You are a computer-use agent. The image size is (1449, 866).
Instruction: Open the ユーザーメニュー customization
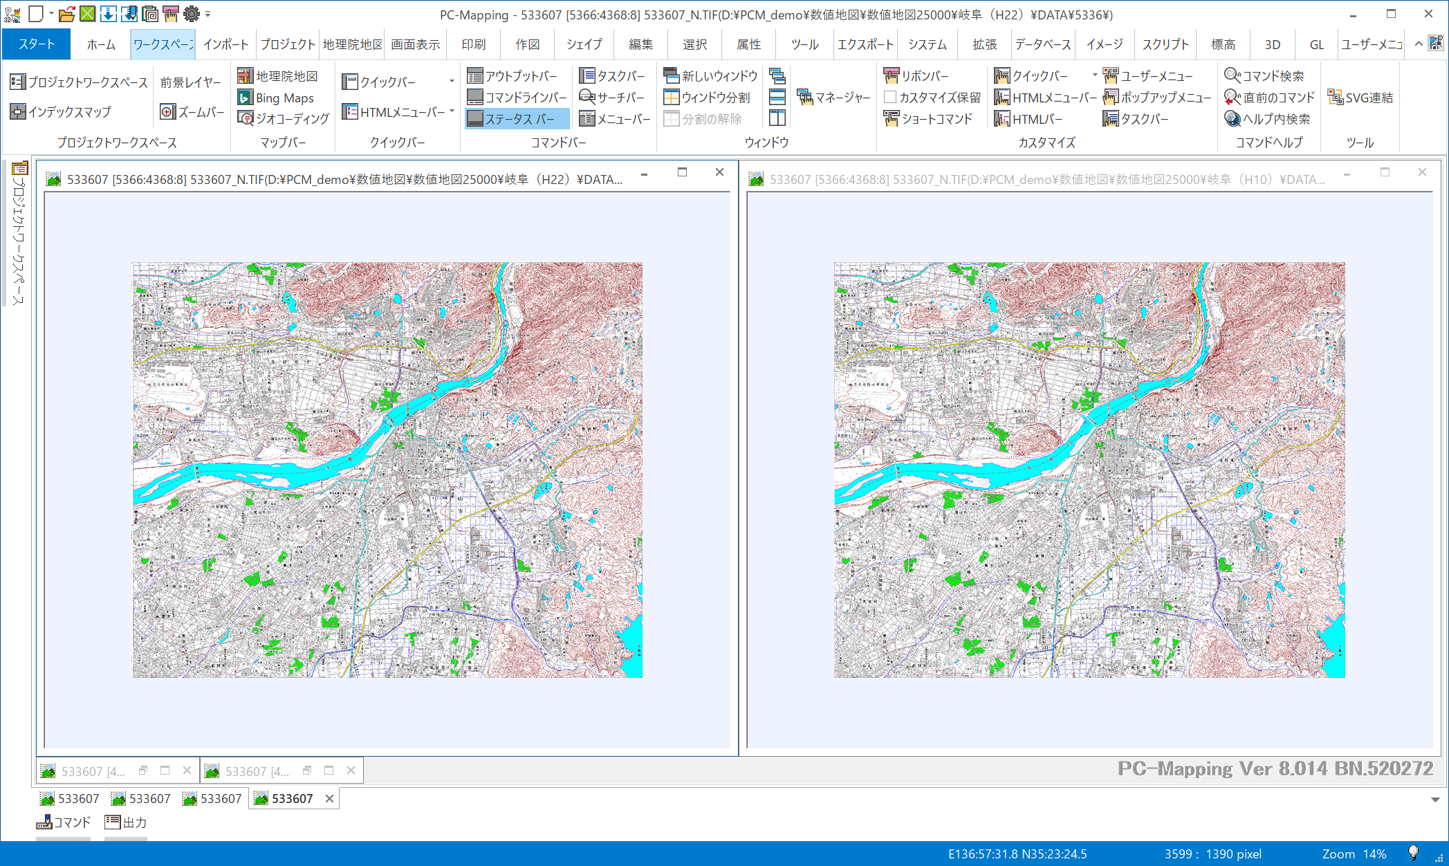click(x=1148, y=76)
